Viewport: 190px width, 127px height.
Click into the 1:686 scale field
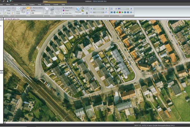click(35, 13)
